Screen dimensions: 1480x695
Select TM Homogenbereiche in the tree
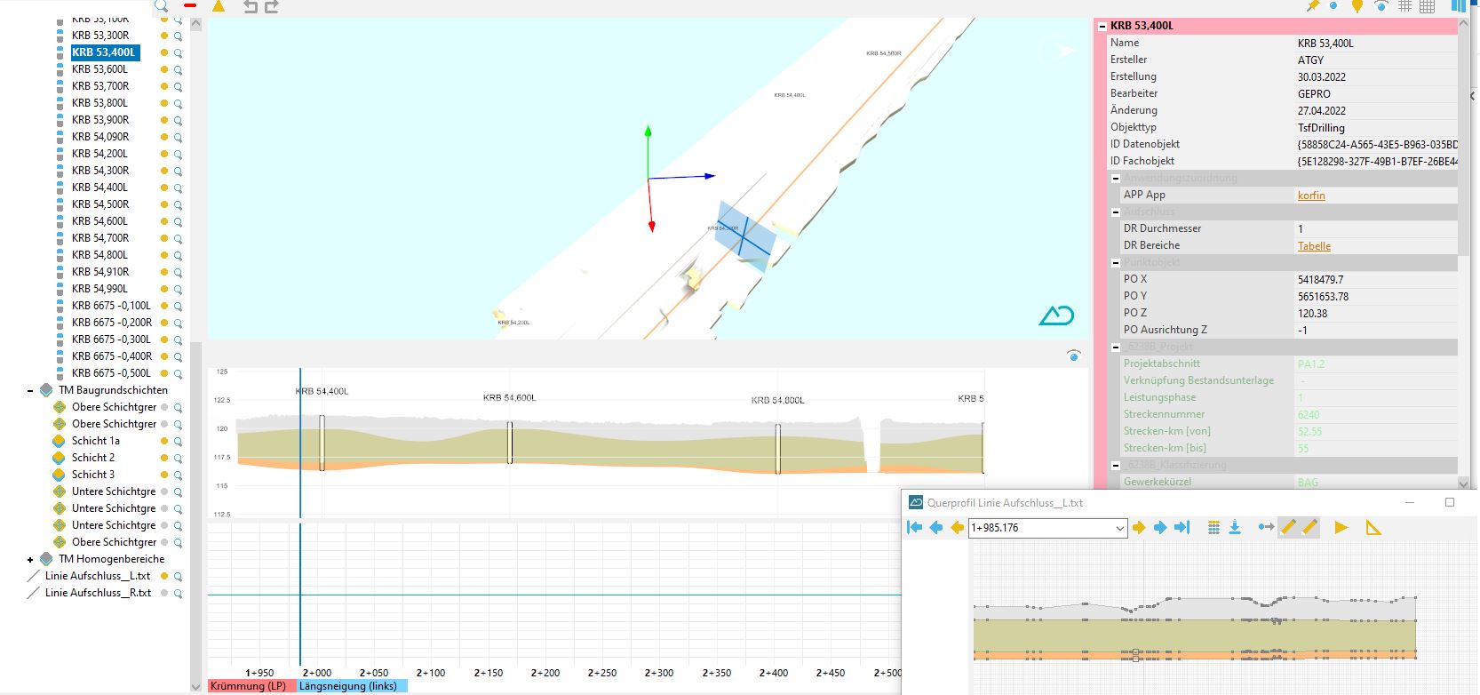pyautogui.click(x=112, y=559)
